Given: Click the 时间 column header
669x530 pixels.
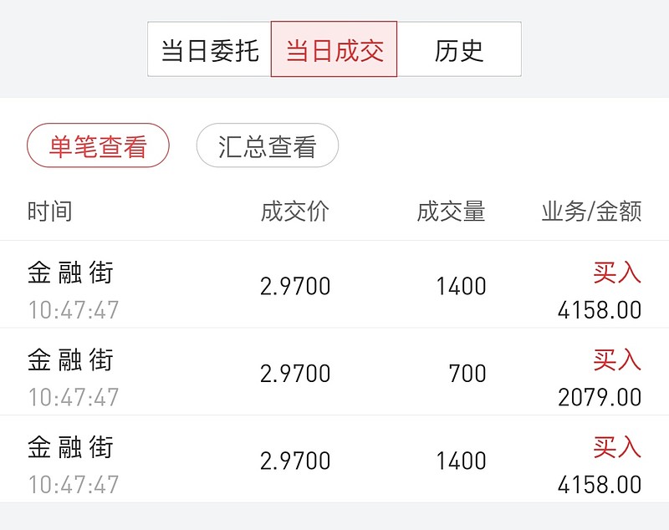Looking at the screenshot, I should click(50, 211).
